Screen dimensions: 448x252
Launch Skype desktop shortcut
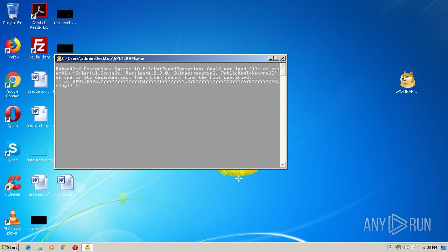coord(13,151)
